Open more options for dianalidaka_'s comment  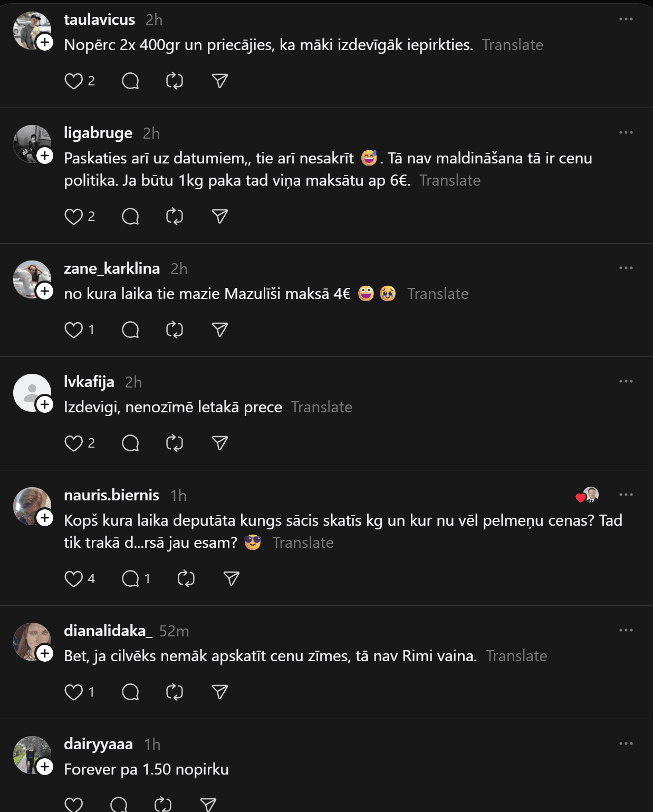(x=626, y=631)
